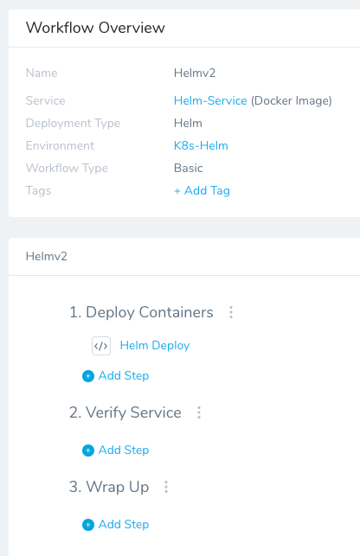Screen dimensions: 360x556
Task: Select the 1. Deploy Containers phase heading
Action: 141,312
